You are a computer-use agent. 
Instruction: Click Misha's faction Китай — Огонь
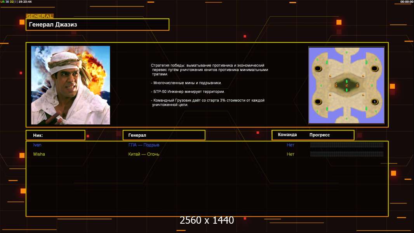tap(144, 154)
